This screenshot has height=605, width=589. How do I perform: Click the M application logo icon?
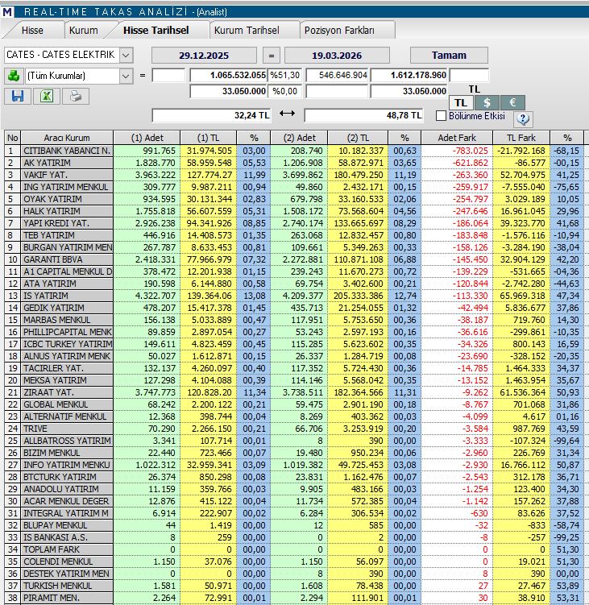(7, 11)
